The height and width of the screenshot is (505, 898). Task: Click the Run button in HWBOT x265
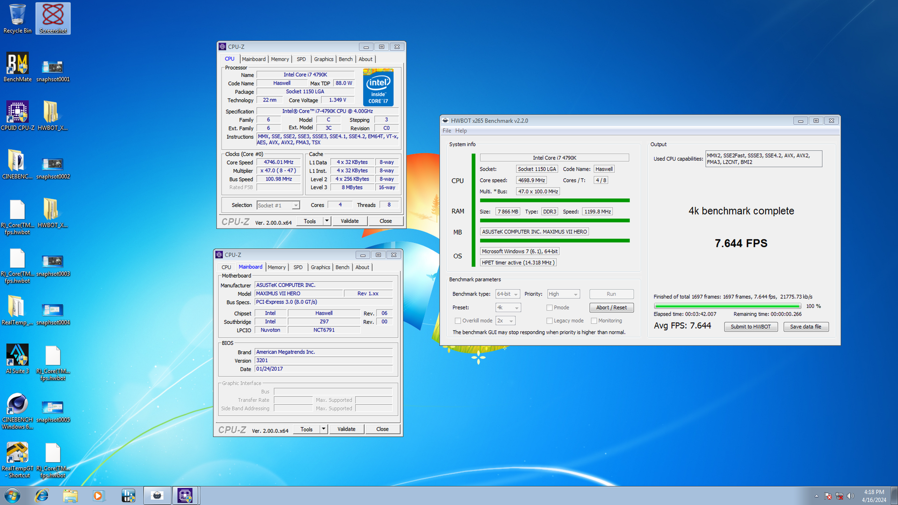click(611, 294)
